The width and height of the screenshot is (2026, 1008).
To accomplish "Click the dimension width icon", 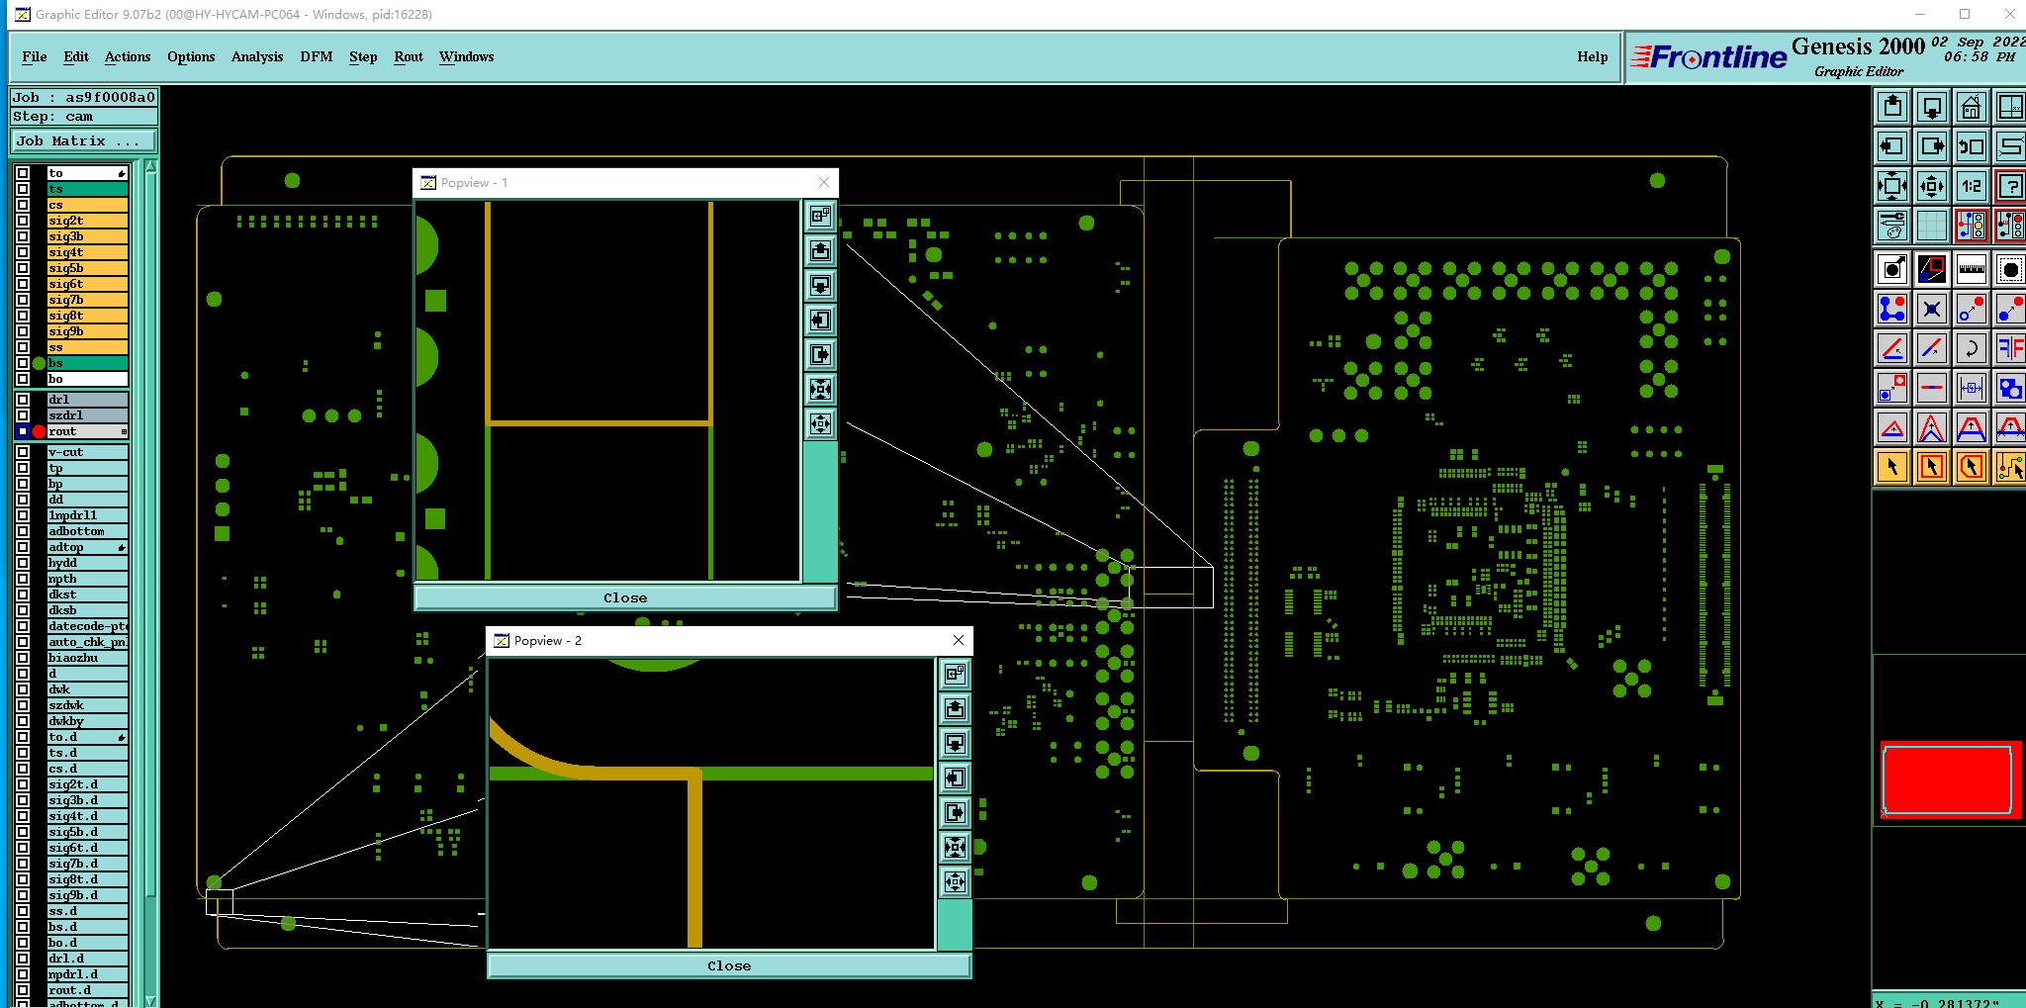I will (x=1971, y=388).
